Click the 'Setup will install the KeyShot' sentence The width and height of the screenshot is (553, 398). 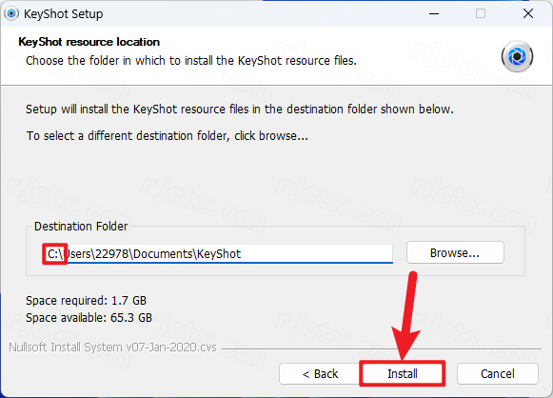click(x=240, y=109)
